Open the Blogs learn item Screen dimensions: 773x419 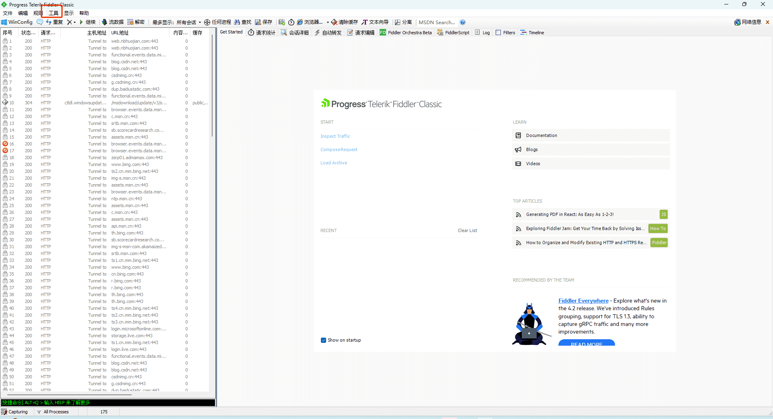click(591, 149)
